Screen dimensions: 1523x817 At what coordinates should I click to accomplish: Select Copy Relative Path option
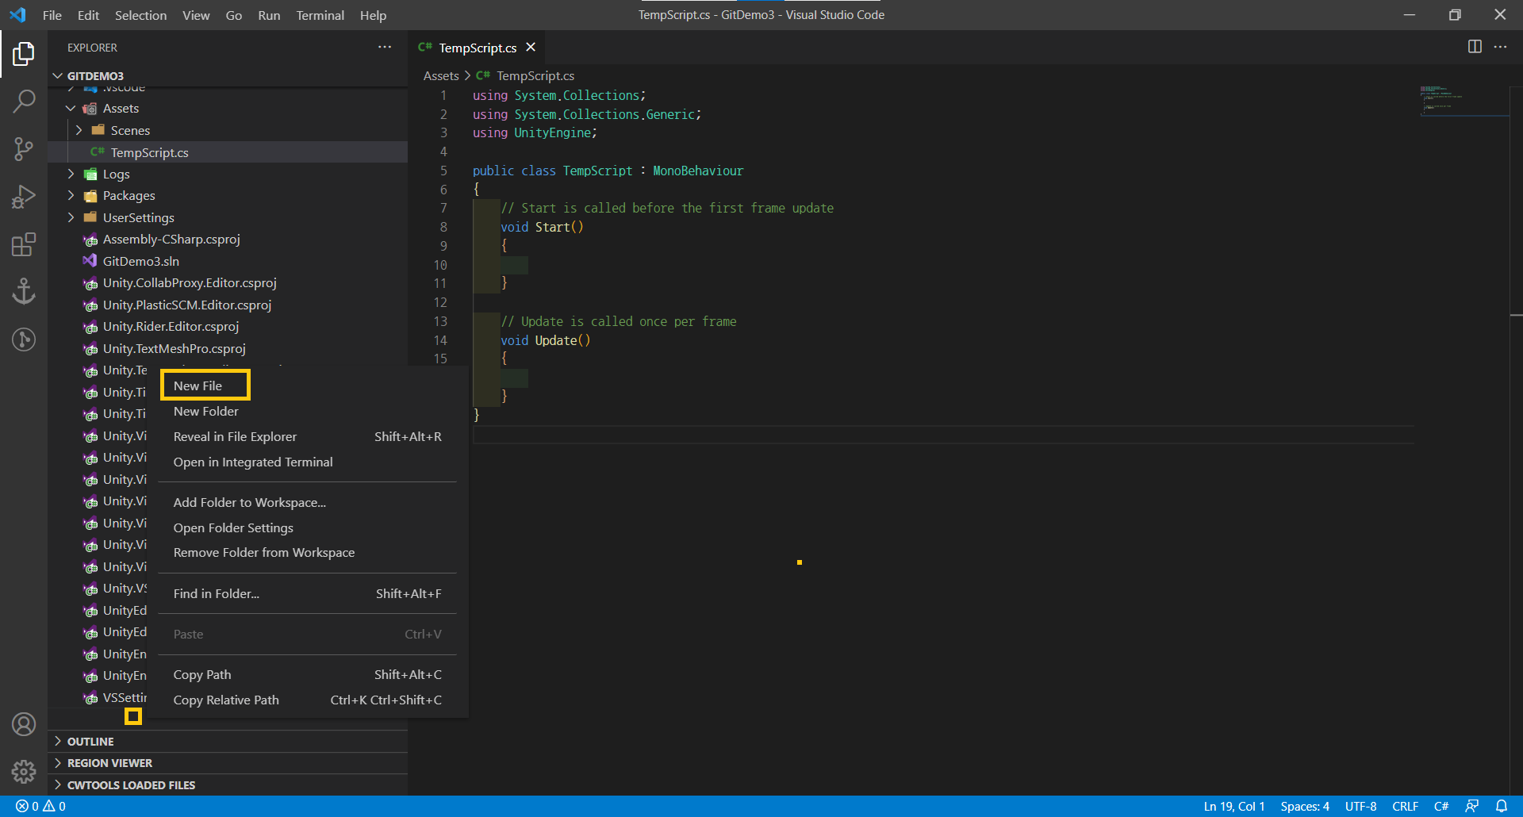[x=308, y=700]
